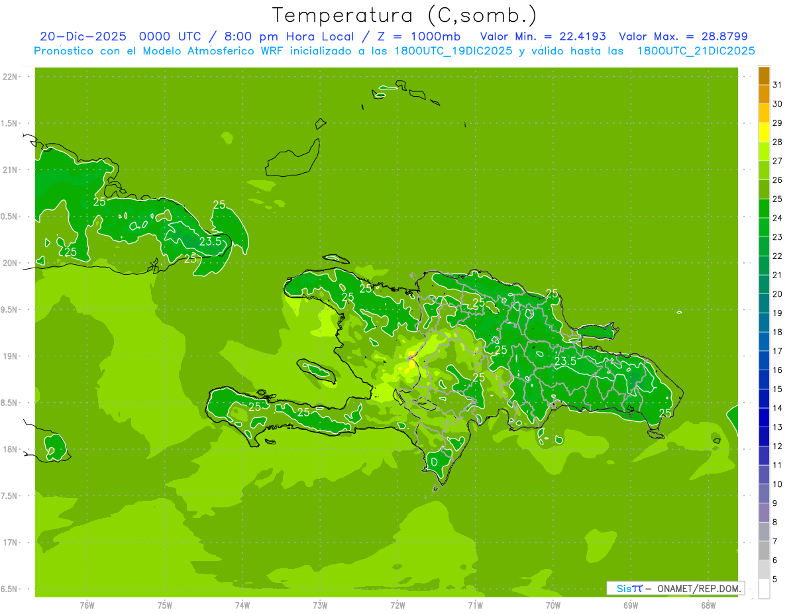The height and width of the screenshot is (614, 795).
Task: Click the "13" value on the color scale
Action: (x=778, y=427)
